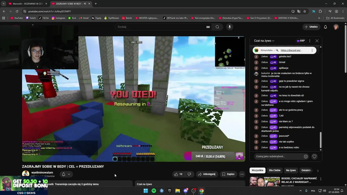Open Discord from the taskbar
347x195 pixels.
click(x=186, y=191)
